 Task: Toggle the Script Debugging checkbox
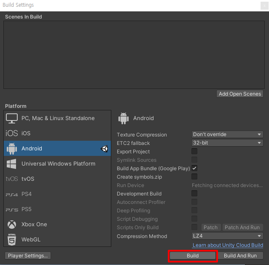pyautogui.click(x=194, y=219)
